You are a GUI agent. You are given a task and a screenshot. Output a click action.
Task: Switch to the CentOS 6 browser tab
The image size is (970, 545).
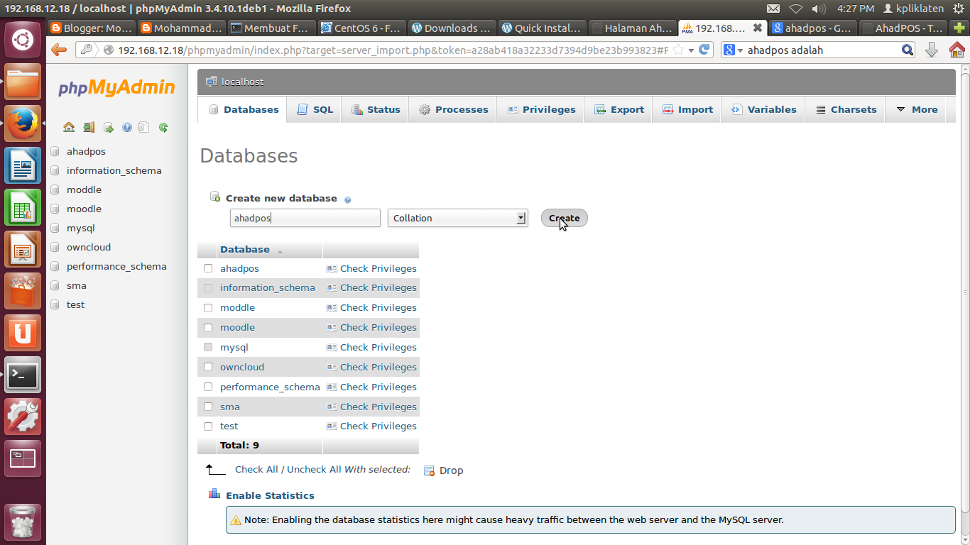click(x=361, y=28)
